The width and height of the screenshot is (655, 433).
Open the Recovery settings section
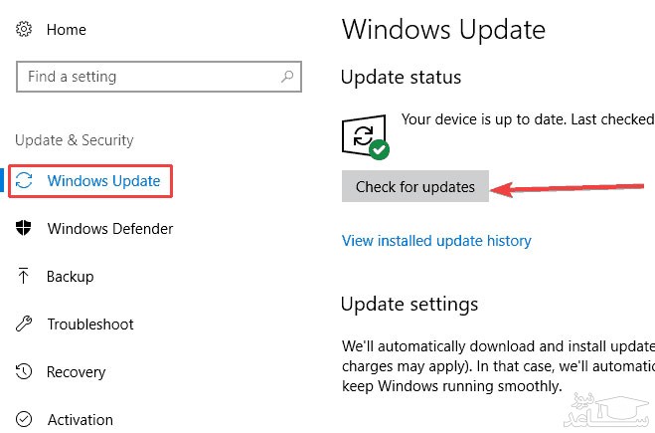77,372
